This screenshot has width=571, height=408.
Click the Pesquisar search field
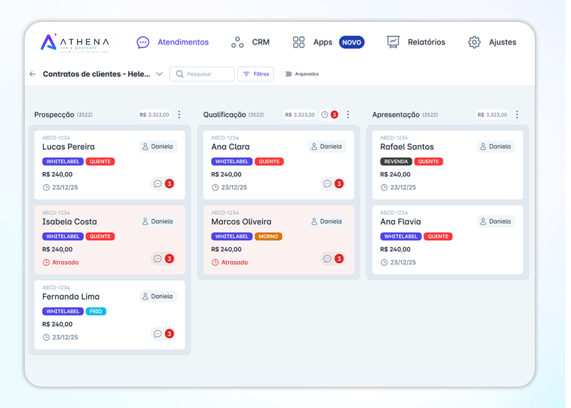tap(202, 74)
